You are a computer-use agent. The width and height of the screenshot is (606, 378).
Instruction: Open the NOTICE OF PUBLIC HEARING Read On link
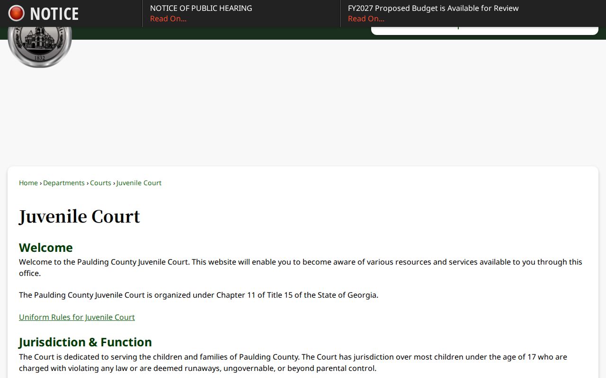[168, 18]
